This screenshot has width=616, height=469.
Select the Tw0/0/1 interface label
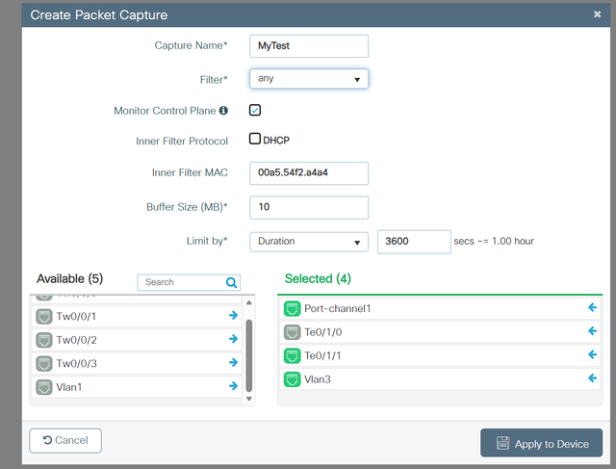pyautogui.click(x=76, y=317)
